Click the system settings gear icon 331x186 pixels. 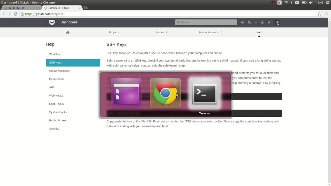coord(328,3)
